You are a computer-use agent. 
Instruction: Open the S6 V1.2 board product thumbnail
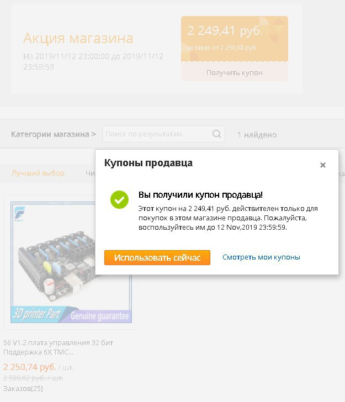click(x=71, y=262)
